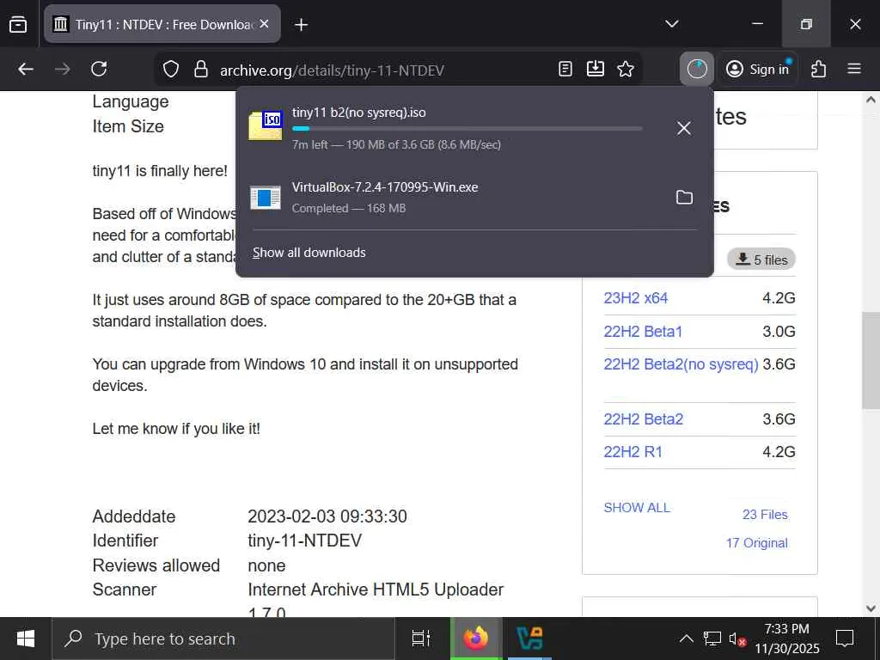Go back to previous page

26,69
